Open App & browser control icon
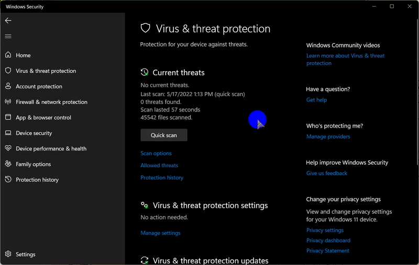Image resolution: width=419 pixels, height=265 pixels. coord(8,118)
